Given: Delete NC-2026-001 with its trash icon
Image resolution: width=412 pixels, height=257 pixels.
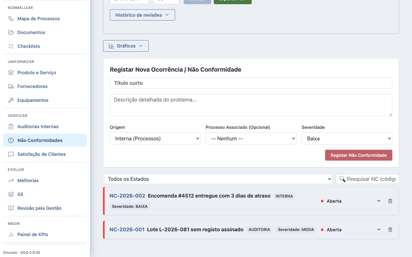Looking at the screenshot, I should pyautogui.click(x=390, y=230).
